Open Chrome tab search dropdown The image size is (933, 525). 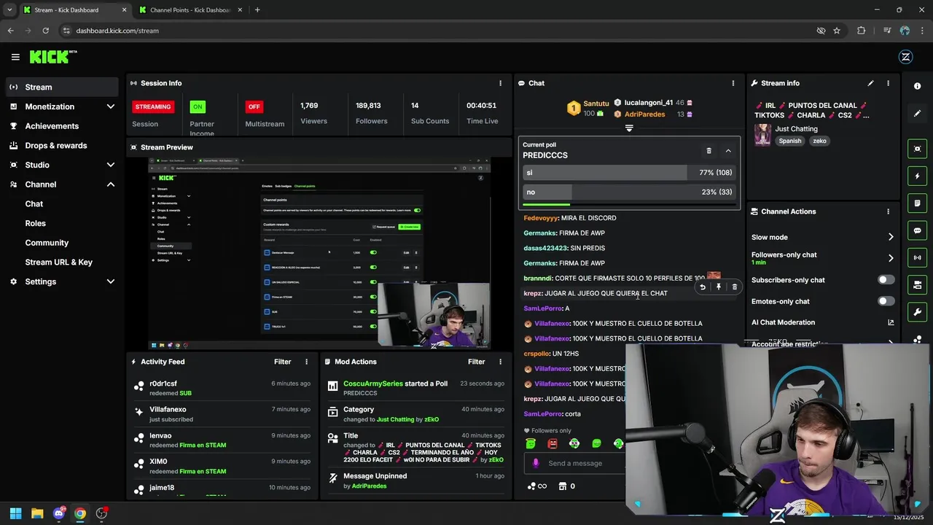click(x=9, y=9)
